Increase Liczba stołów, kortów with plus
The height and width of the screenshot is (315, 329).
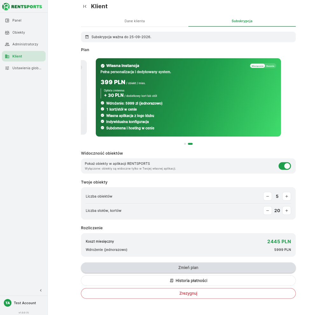(287, 211)
